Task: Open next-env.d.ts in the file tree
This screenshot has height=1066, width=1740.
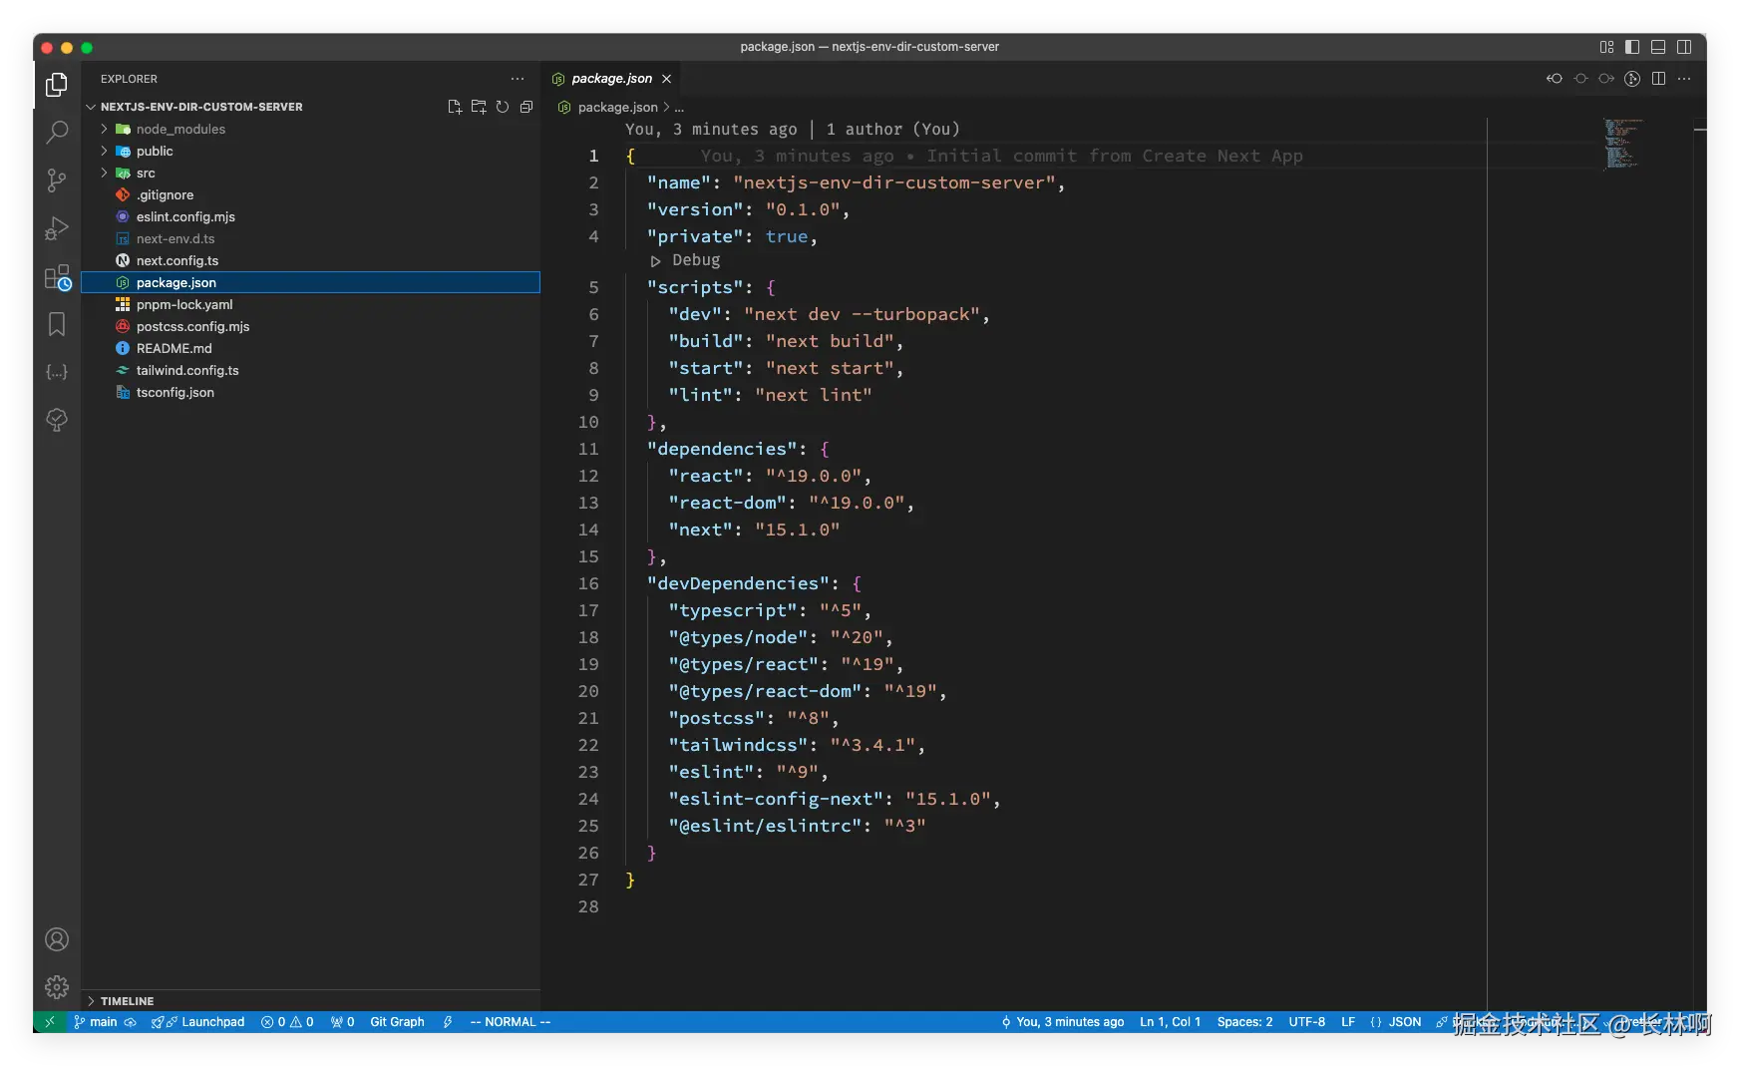Action: (310, 239)
